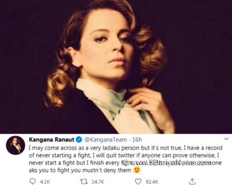Click the blue verified badge
232x185 pixels.
79,140
